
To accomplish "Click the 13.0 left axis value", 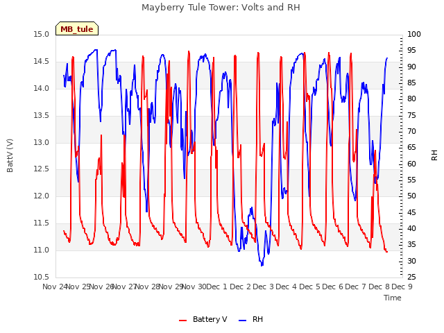I will (42, 142).
